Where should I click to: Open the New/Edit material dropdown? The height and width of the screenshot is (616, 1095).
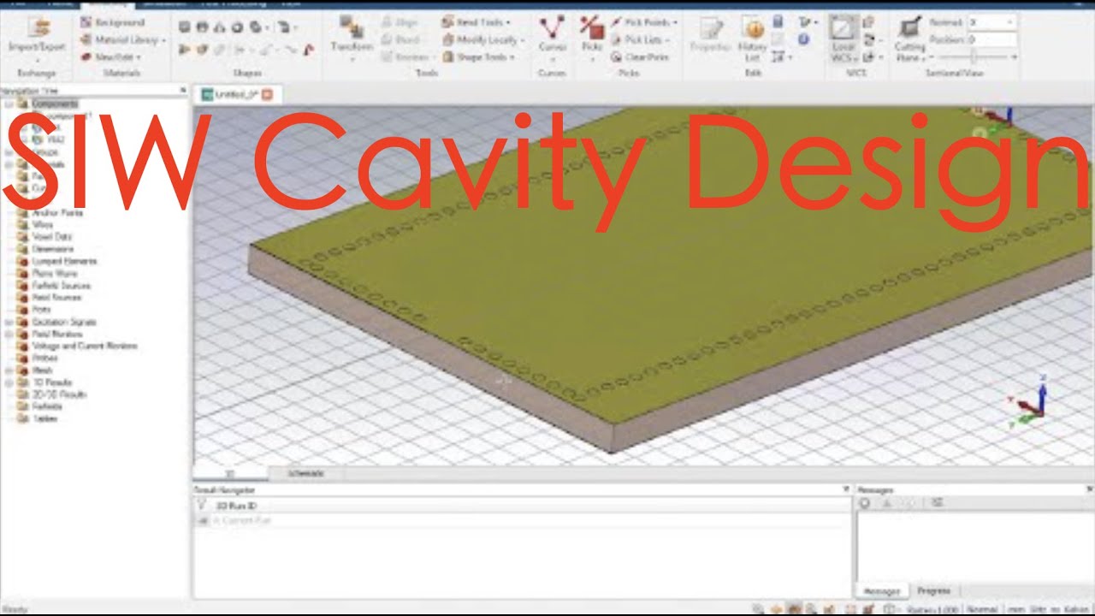pos(111,56)
